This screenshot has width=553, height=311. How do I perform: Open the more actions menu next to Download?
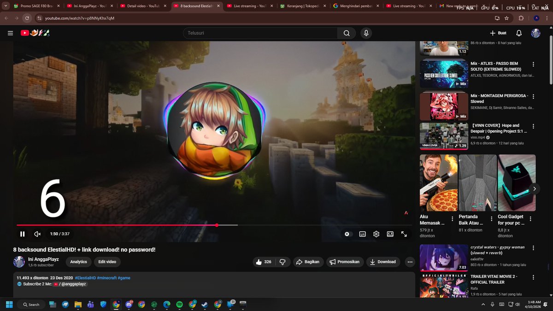click(x=410, y=262)
